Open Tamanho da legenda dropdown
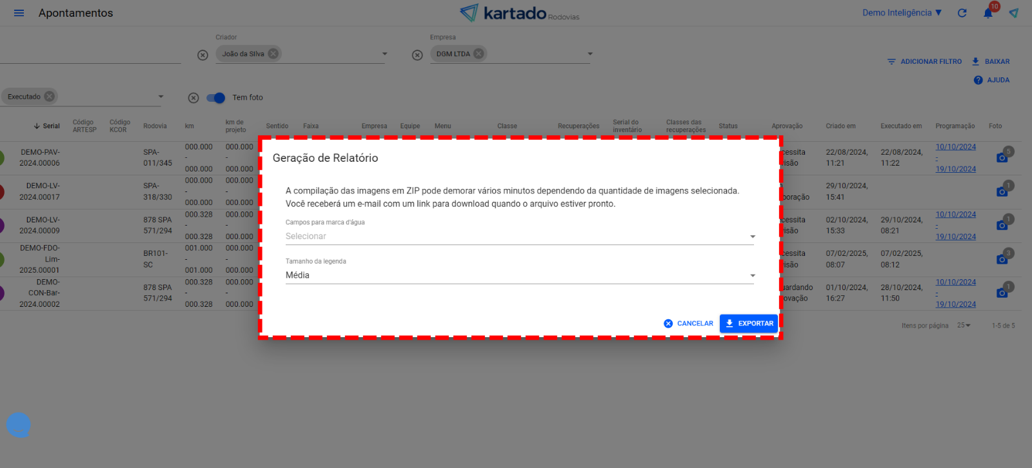The height and width of the screenshot is (468, 1032). click(519, 275)
